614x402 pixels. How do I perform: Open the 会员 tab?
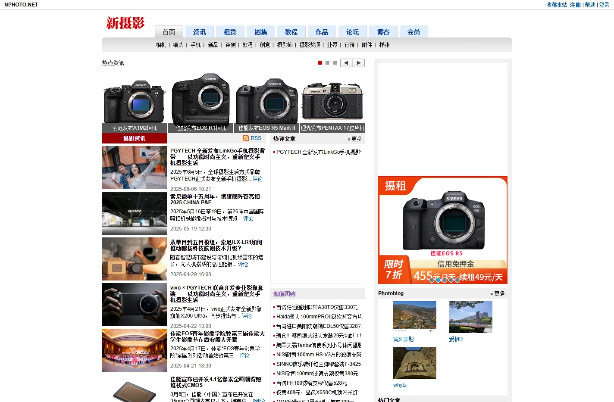point(414,32)
